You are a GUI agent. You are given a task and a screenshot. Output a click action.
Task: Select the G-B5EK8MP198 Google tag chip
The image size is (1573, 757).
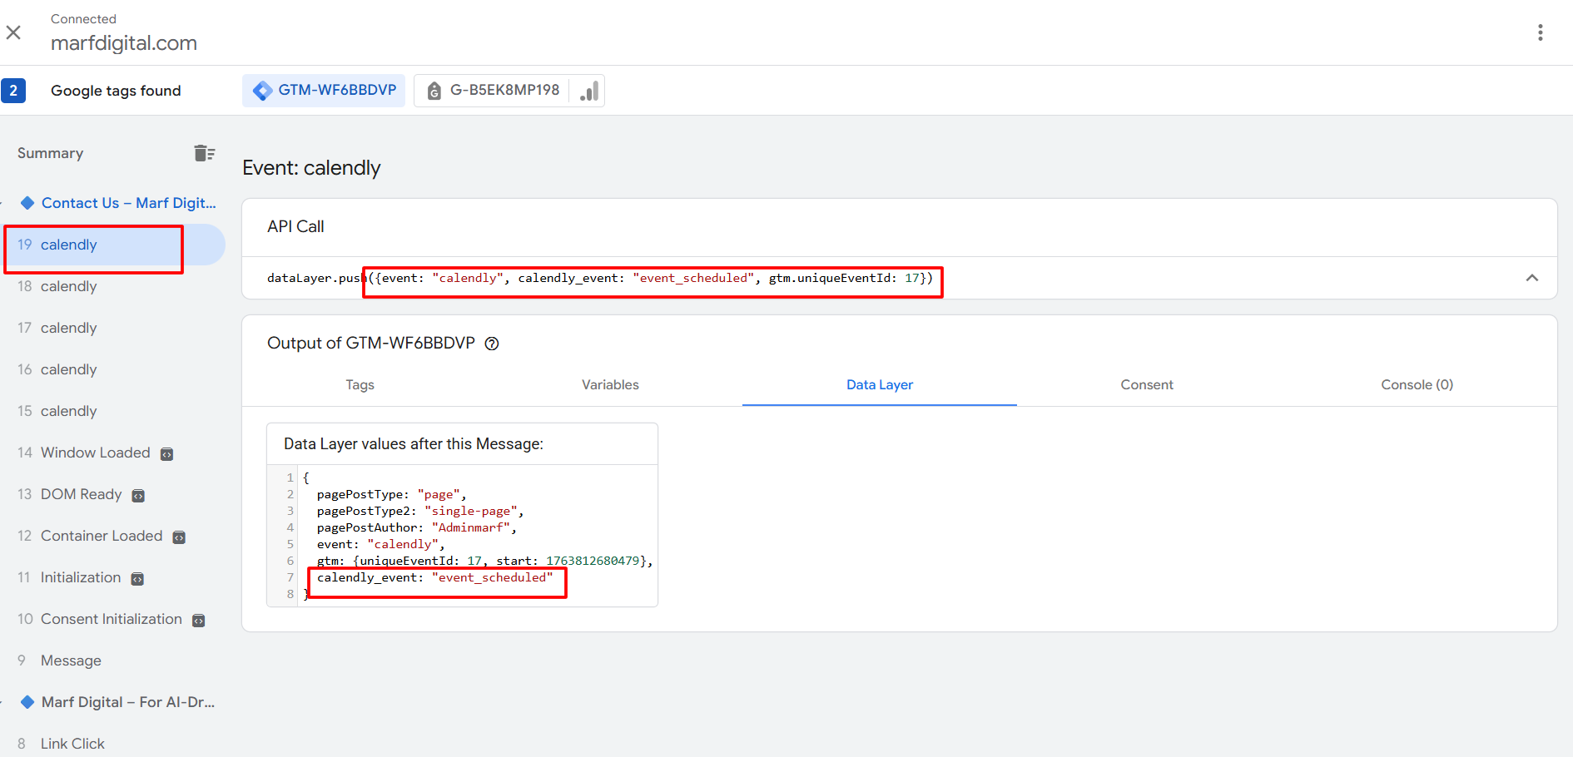493,91
